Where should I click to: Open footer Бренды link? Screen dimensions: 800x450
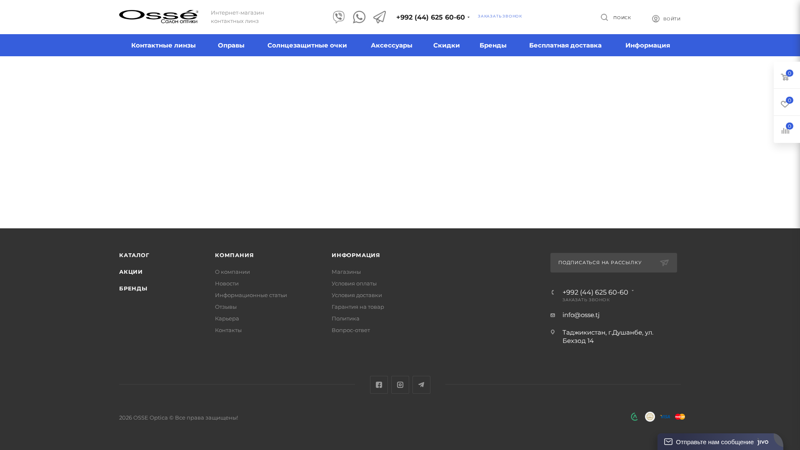[x=133, y=288]
